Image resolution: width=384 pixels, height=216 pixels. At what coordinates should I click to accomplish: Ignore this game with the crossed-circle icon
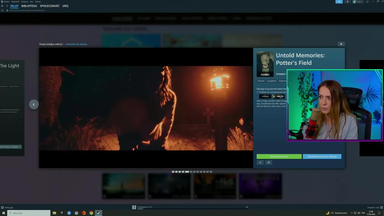[268, 163]
